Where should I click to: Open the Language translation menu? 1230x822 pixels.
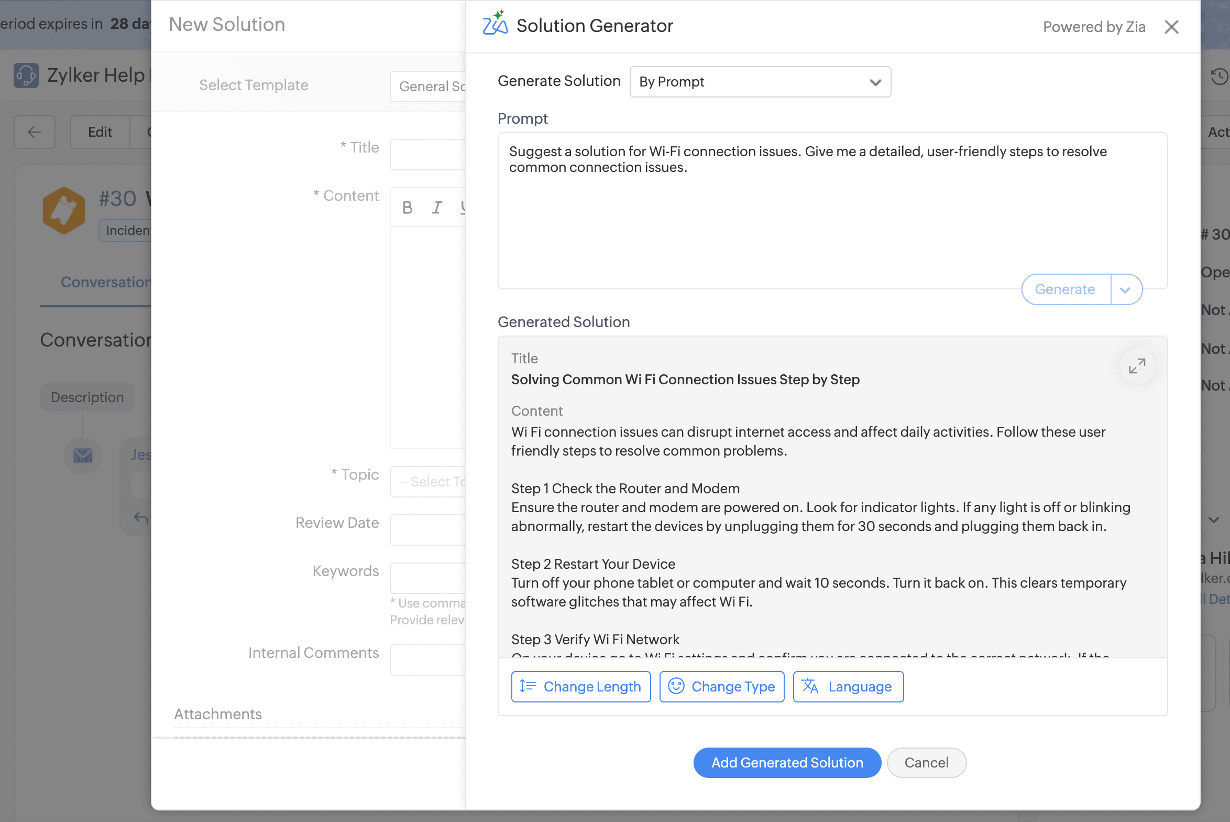(848, 686)
